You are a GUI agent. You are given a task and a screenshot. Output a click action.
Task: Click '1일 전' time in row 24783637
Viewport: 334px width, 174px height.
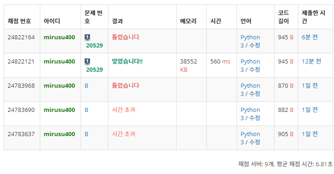tap(310, 134)
